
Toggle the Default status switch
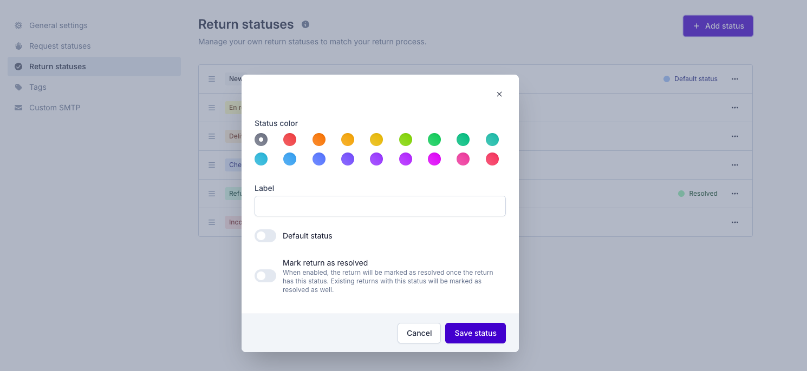265,236
